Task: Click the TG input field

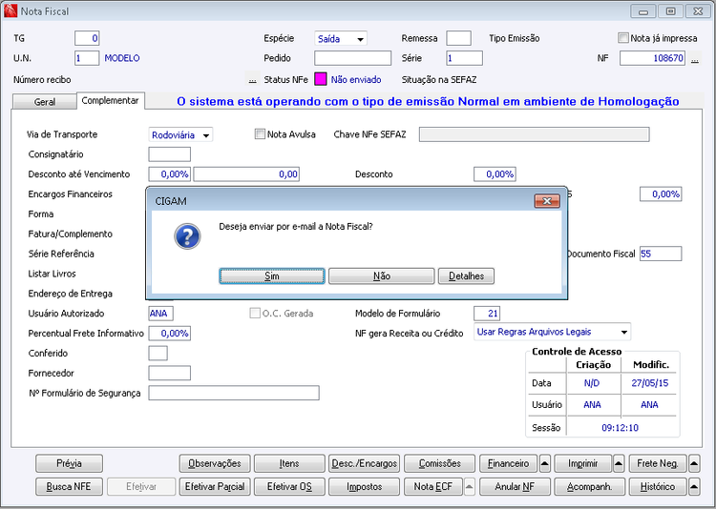Action: [87, 38]
